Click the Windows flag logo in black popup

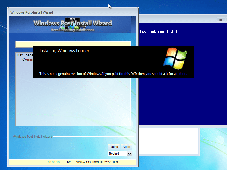[x=175, y=58]
